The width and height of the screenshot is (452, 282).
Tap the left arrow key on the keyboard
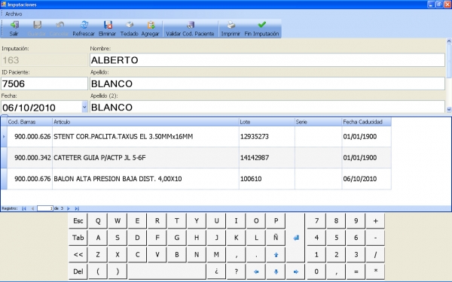tap(256, 271)
